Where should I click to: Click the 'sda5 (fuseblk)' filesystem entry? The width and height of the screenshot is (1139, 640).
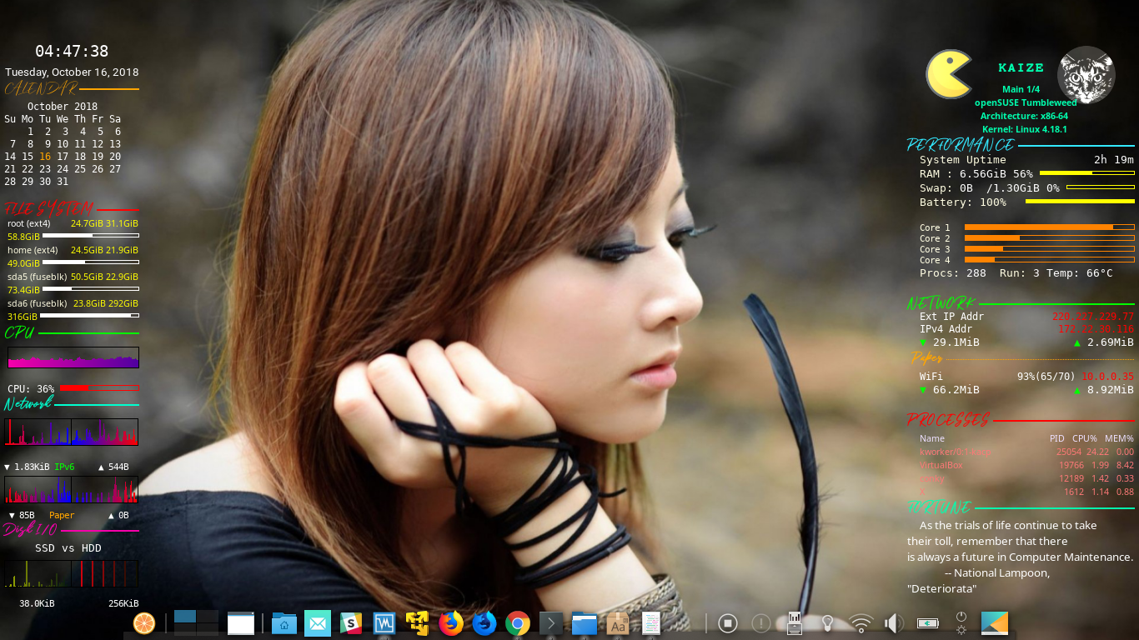[x=38, y=277]
